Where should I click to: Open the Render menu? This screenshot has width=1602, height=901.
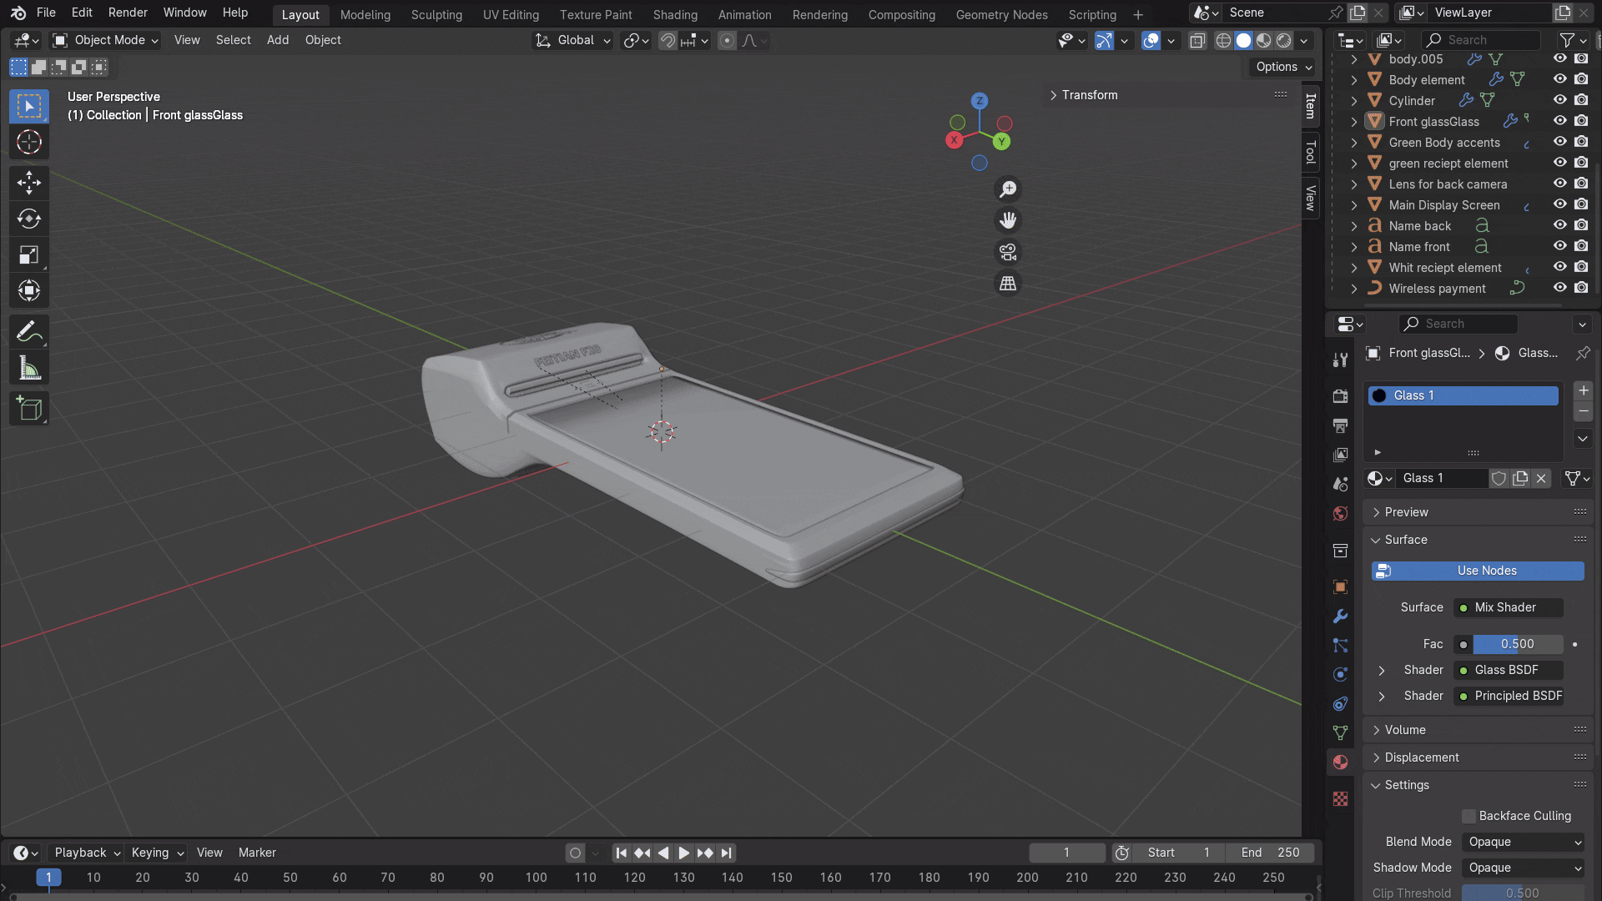tap(128, 13)
